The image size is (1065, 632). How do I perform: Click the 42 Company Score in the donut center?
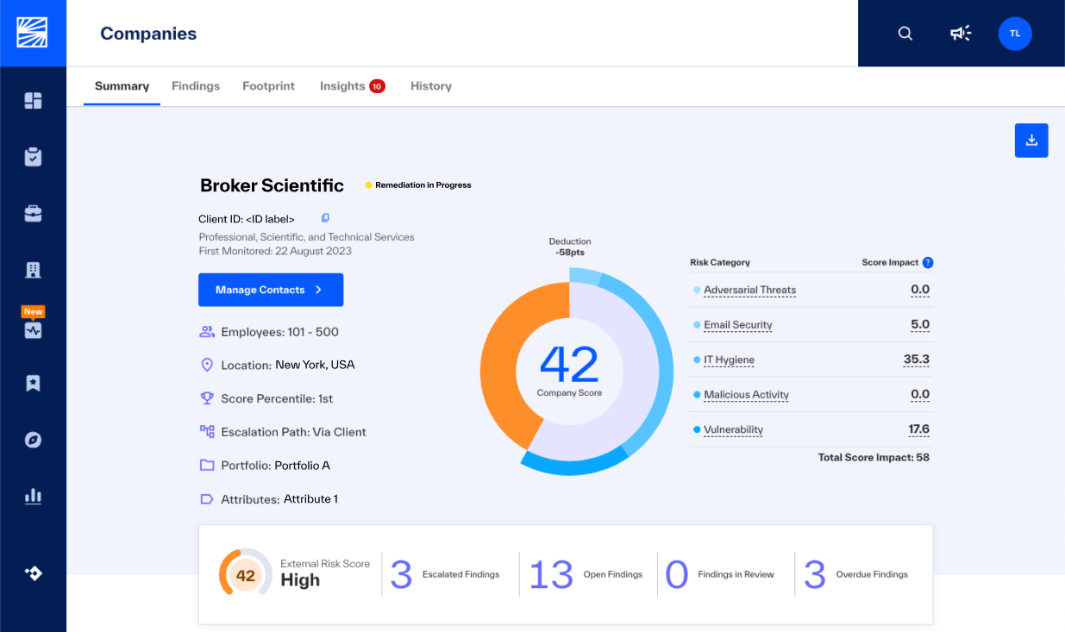[569, 370]
